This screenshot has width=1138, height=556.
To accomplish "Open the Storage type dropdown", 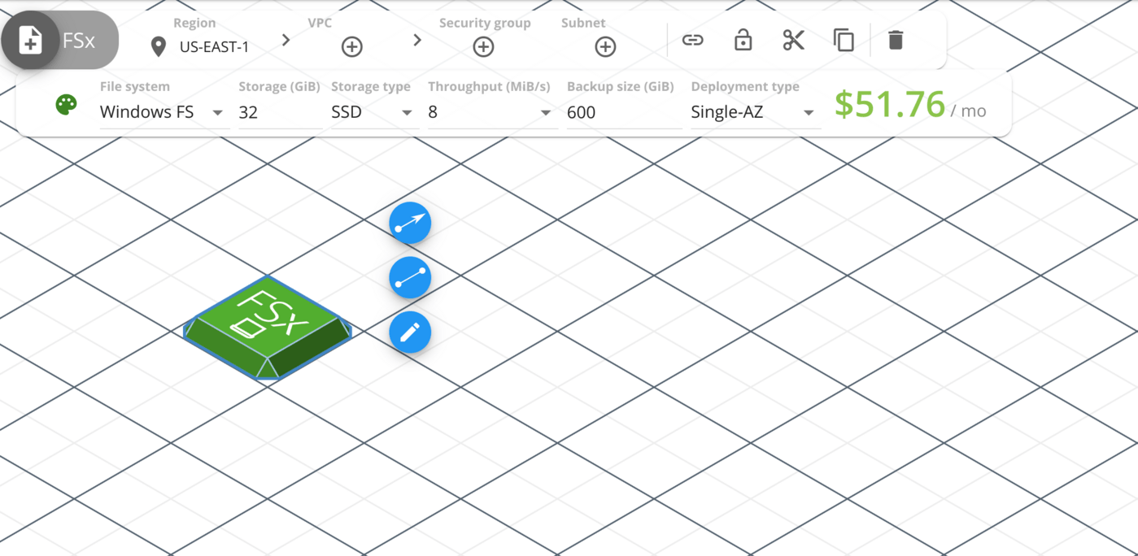I will (x=373, y=112).
